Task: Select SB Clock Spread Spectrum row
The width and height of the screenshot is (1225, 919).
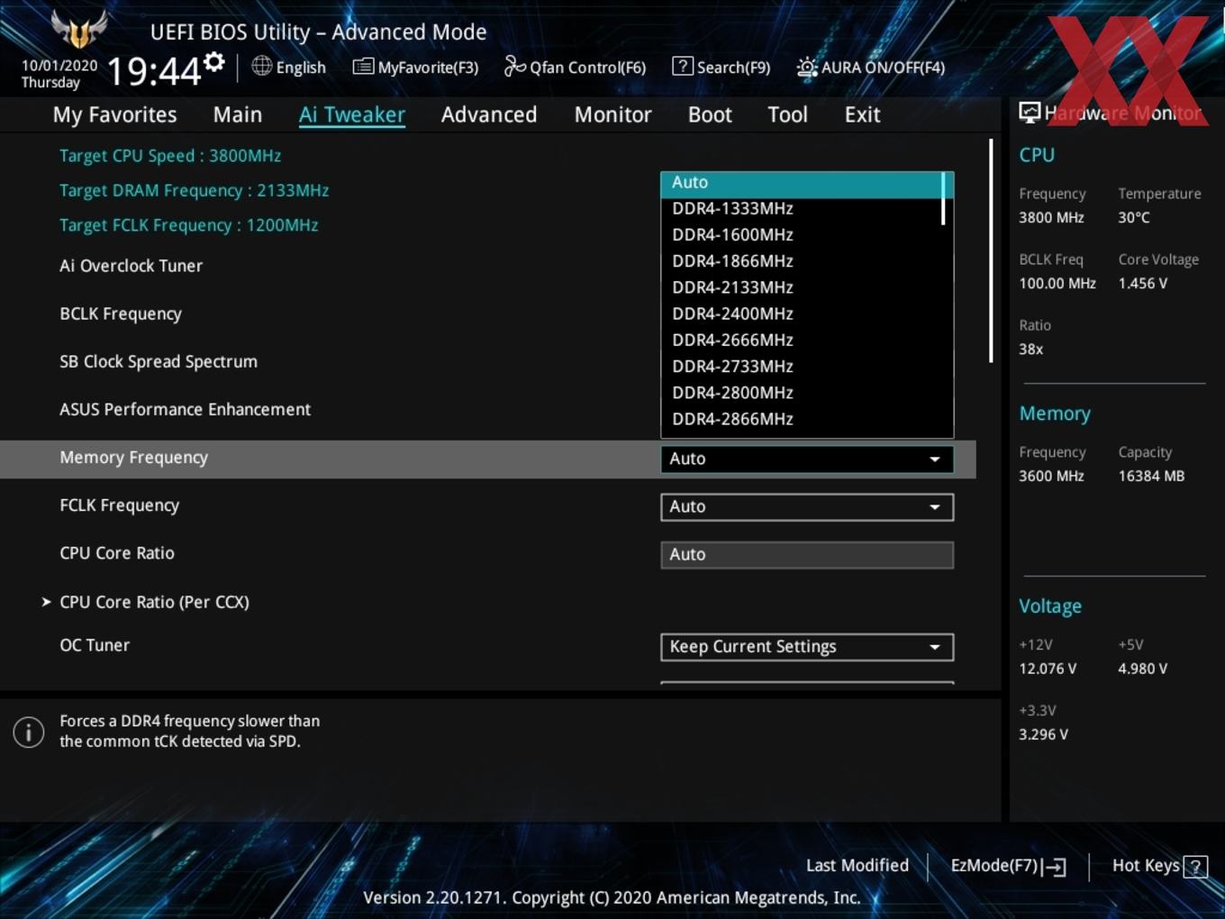Action: click(x=159, y=362)
